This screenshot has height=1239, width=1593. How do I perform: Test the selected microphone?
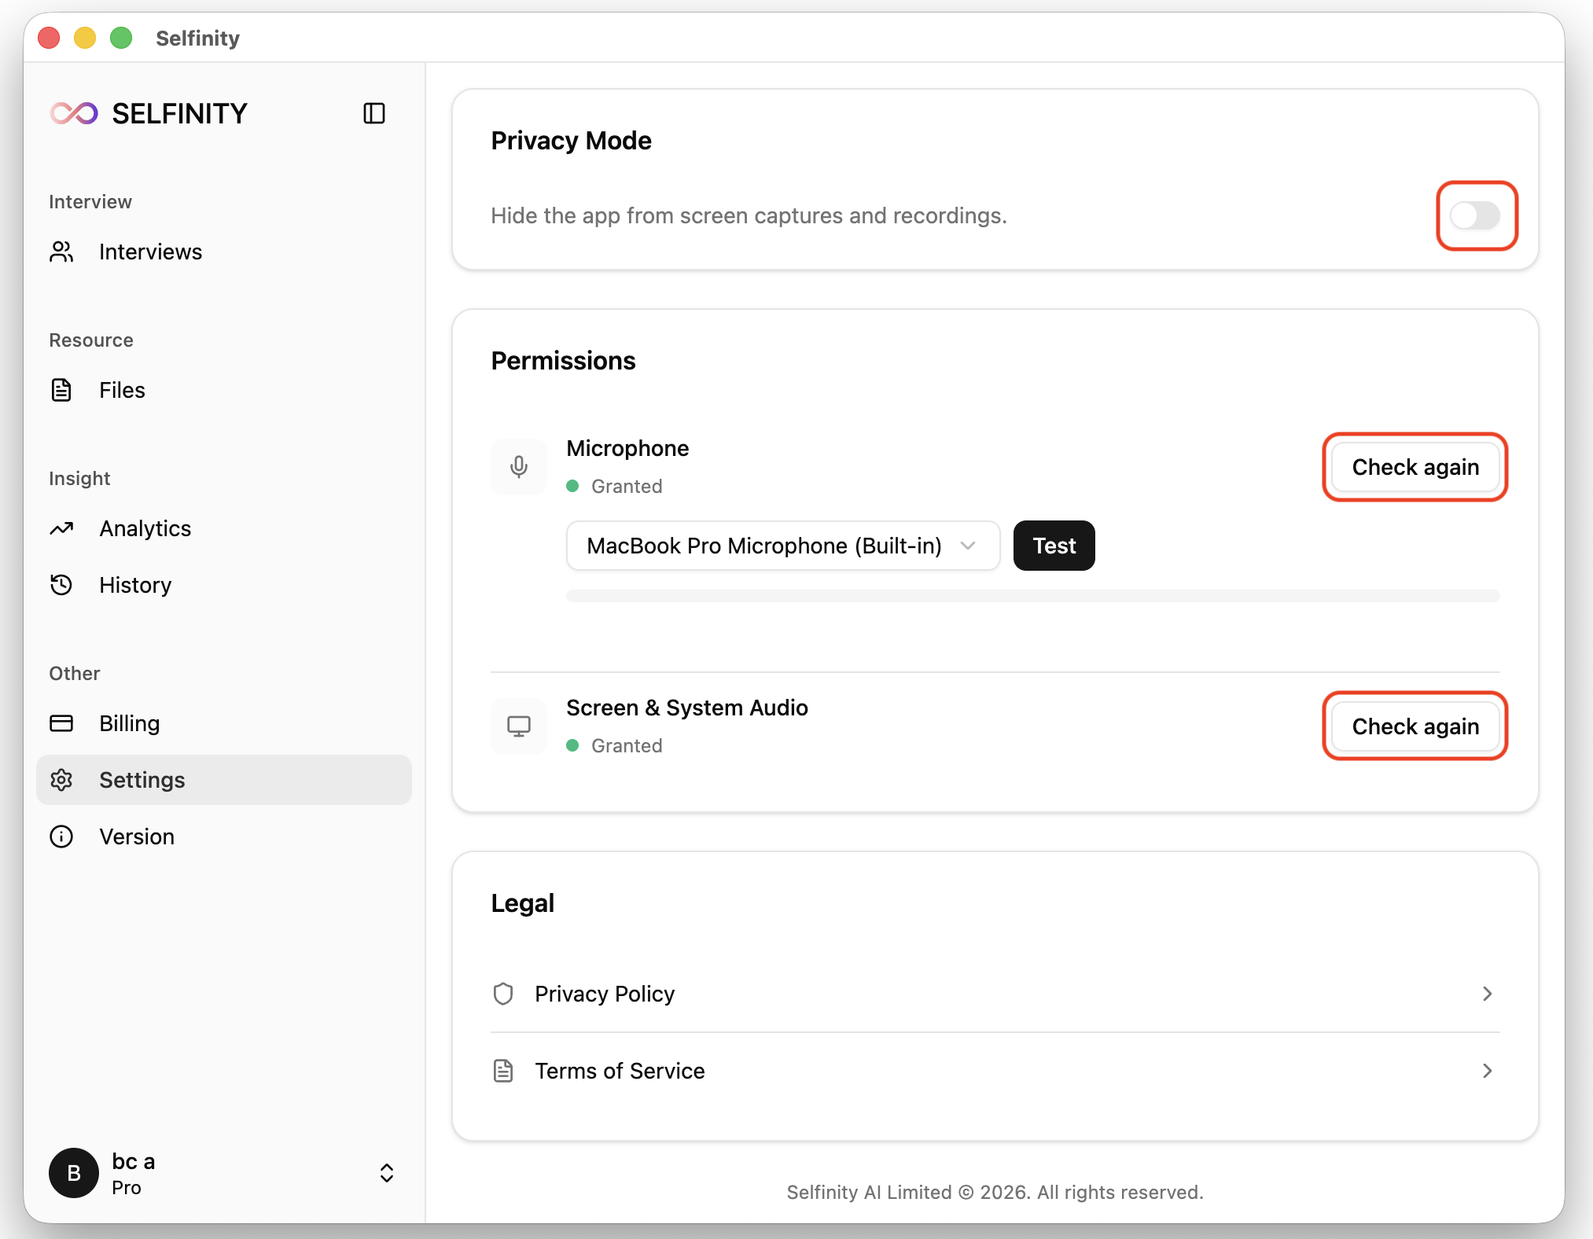click(x=1054, y=546)
